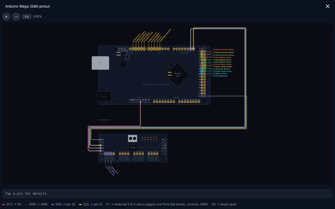Select the pin connected to Aurora
335x209 pixels.
157,49
